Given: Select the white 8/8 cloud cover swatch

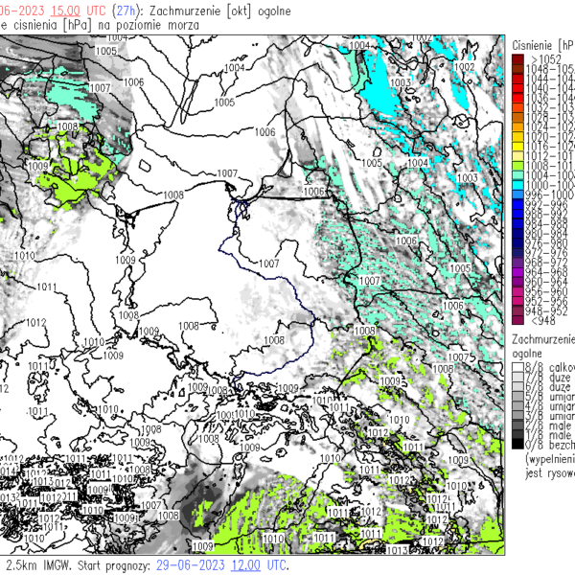Looking at the screenshot, I should [x=517, y=367].
